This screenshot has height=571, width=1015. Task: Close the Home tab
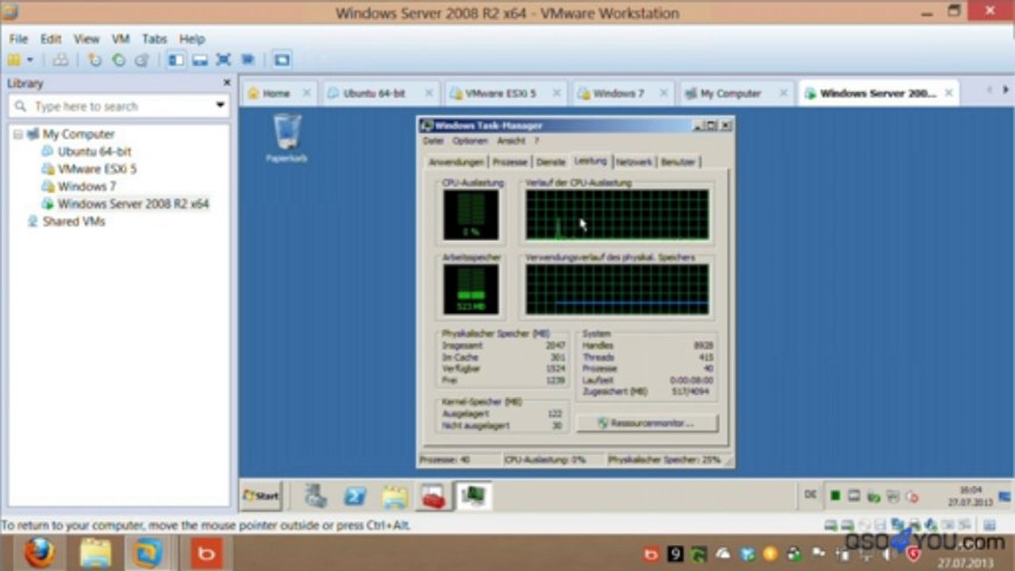[x=306, y=93]
